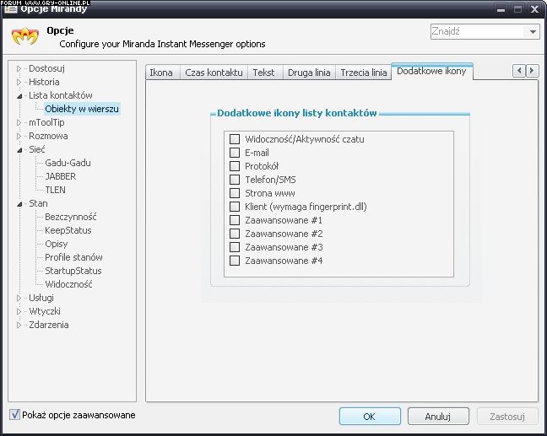Expand the Zdarzenia tree node
The image size is (547, 436).
tap(19, 326)
